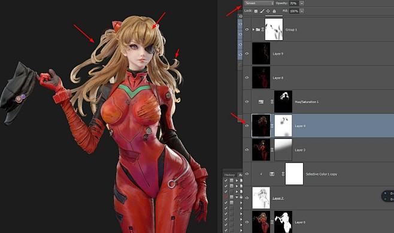Select the Layer 3 gradient mask thumbnail
Image resolution: width=394 pixels, height=233 pixels.
pos(283,150)
